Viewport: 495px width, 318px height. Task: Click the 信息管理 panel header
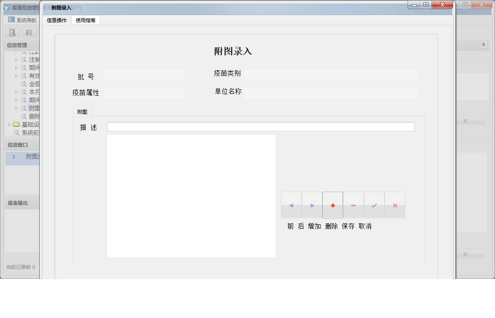click(22, 45)
